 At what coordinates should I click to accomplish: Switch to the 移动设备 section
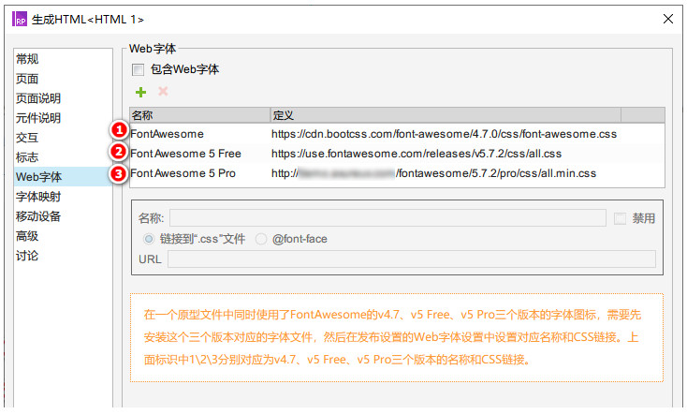coord(63,216)
